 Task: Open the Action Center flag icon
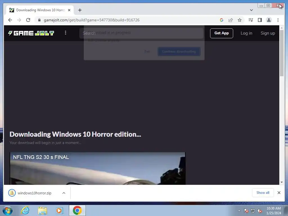[x=246, y=211]
